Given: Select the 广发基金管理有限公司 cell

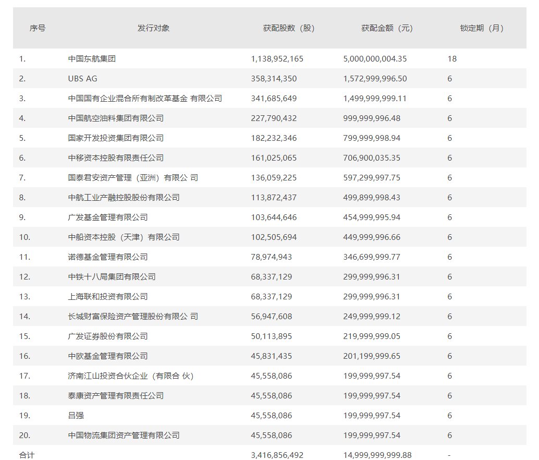Looking at the screenshot, I should coord(107,217).
